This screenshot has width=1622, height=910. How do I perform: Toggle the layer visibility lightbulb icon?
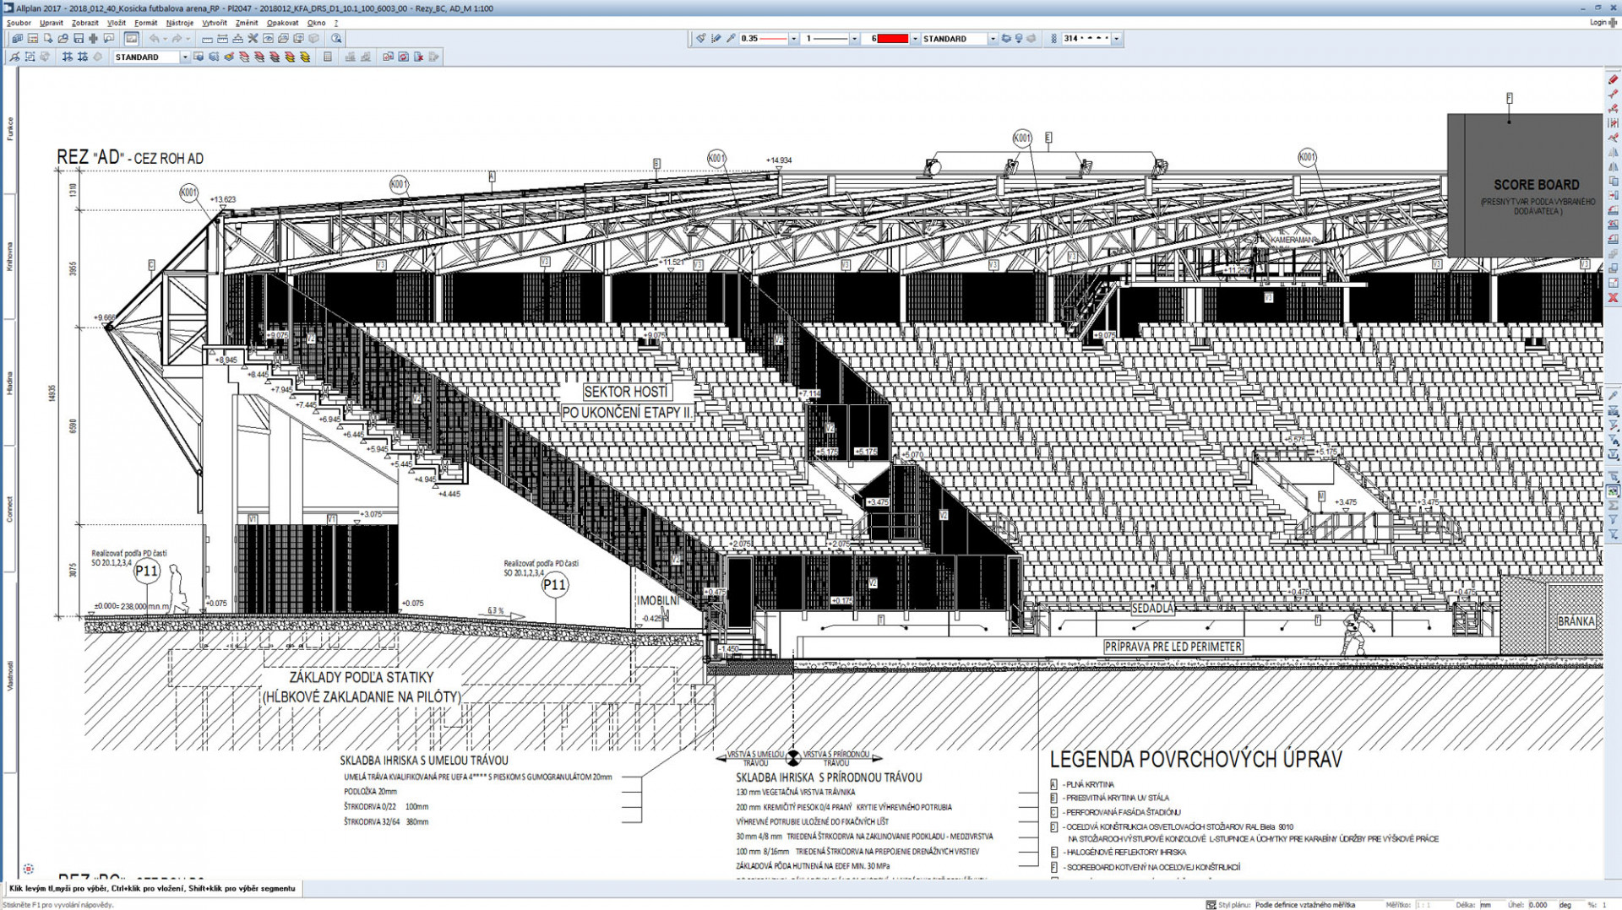point(1019,39)
